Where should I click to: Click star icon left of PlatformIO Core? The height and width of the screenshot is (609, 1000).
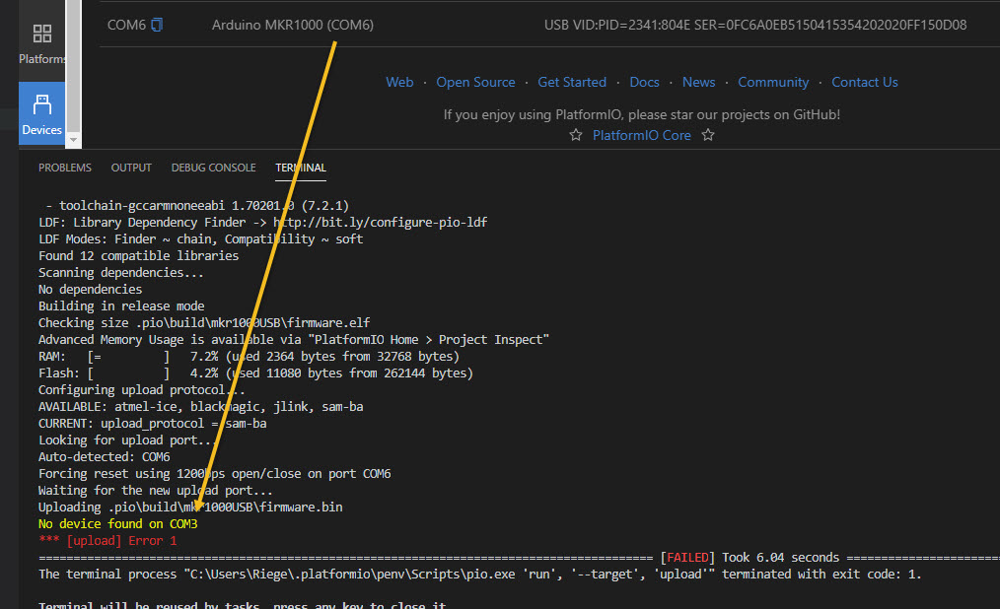pos(576,135)
